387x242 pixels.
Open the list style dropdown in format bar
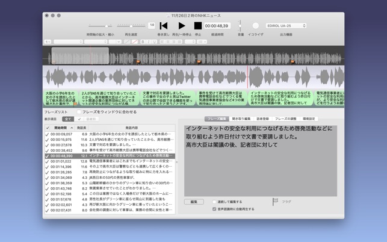coord(202,42)
